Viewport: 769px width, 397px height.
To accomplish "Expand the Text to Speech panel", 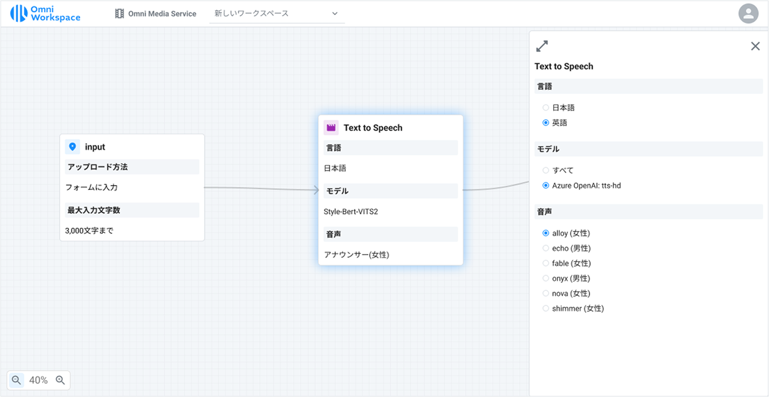I will (542, 46).
